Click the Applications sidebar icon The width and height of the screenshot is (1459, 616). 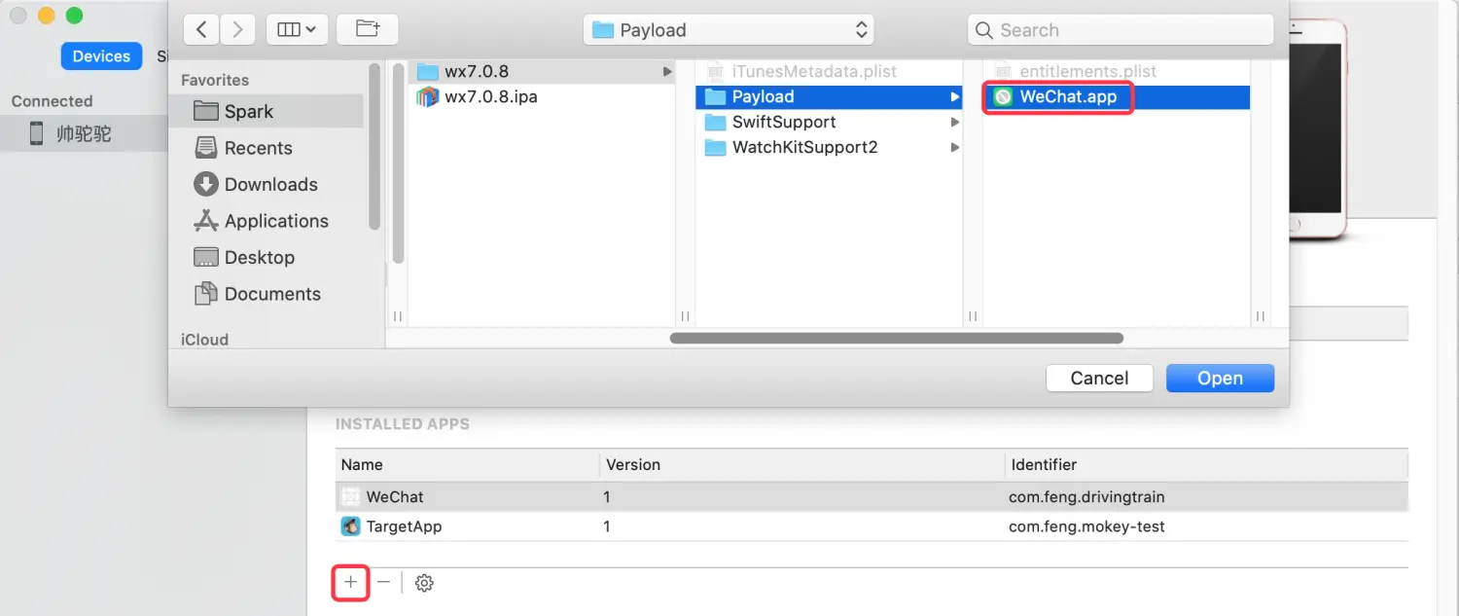point(205,221)
